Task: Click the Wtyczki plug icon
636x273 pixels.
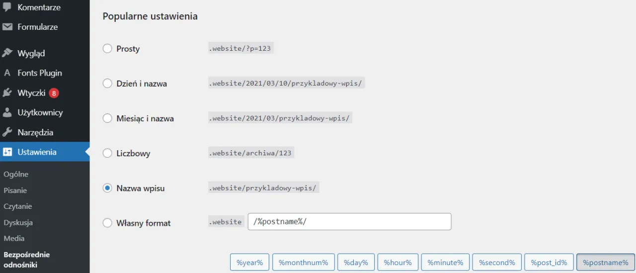Action: pos(7,93)
